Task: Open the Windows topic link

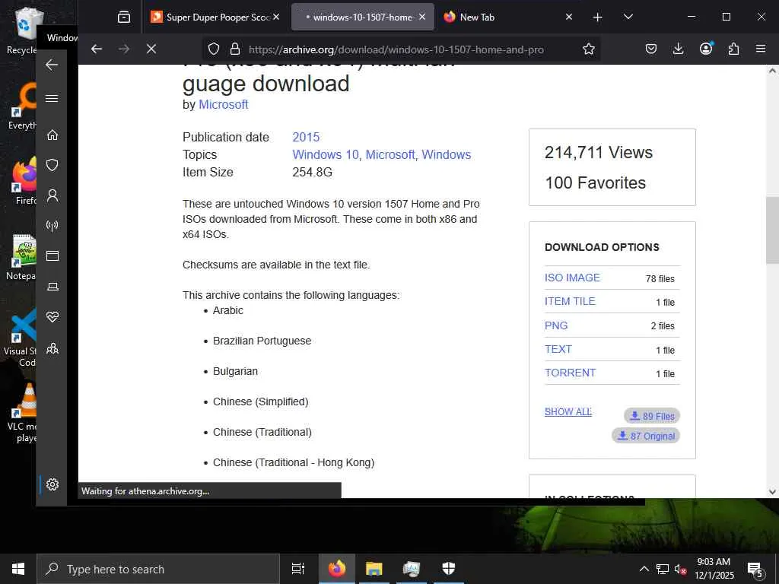Action: pos(446,154)
